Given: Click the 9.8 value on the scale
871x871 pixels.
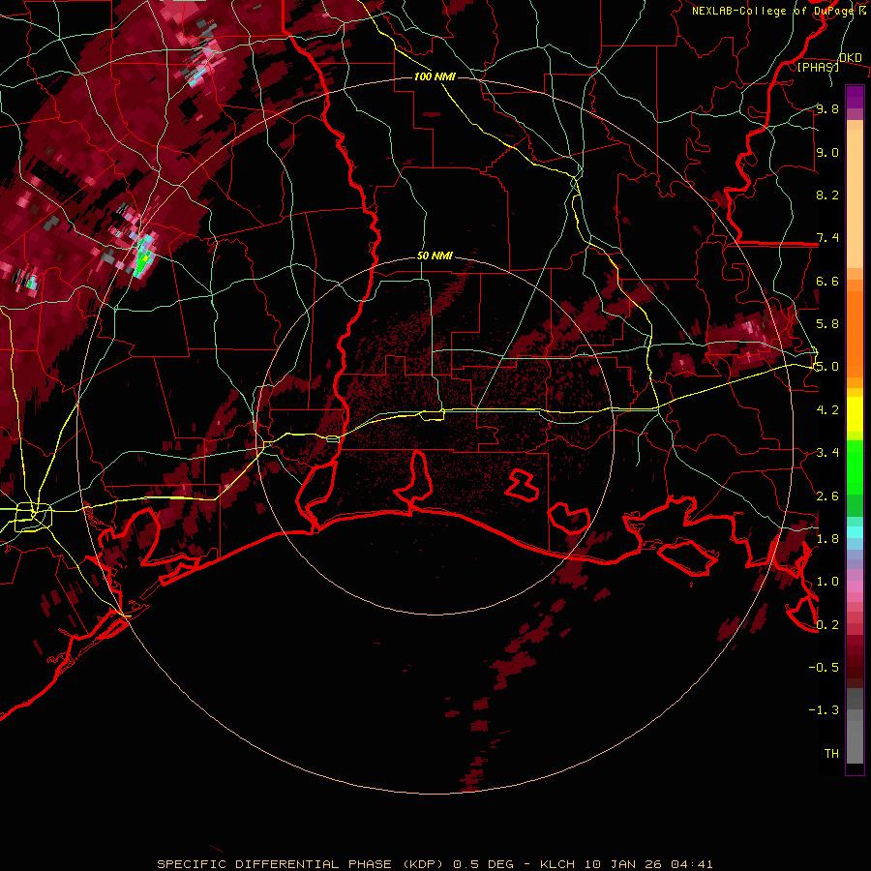Looking at the screenshot, I should [x=827, y=108].
